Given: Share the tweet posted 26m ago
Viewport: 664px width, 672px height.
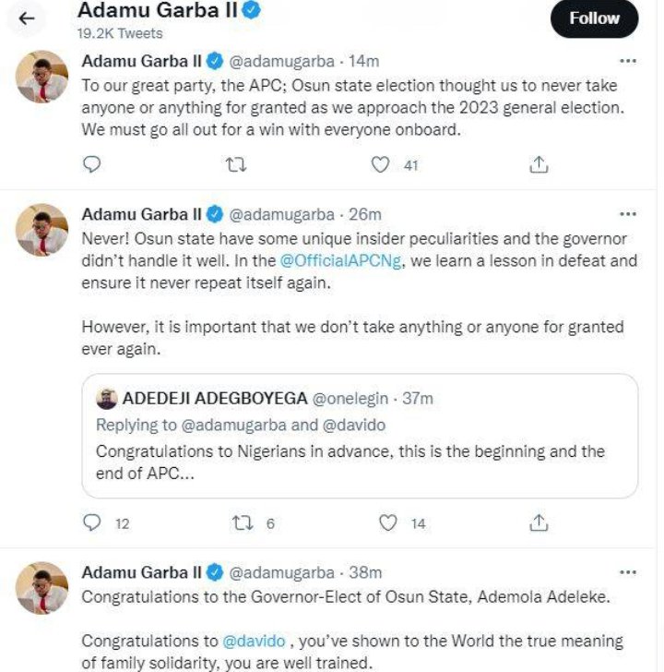Looking at the screenshot, I should pyautogui.click(x=539, y=522).
